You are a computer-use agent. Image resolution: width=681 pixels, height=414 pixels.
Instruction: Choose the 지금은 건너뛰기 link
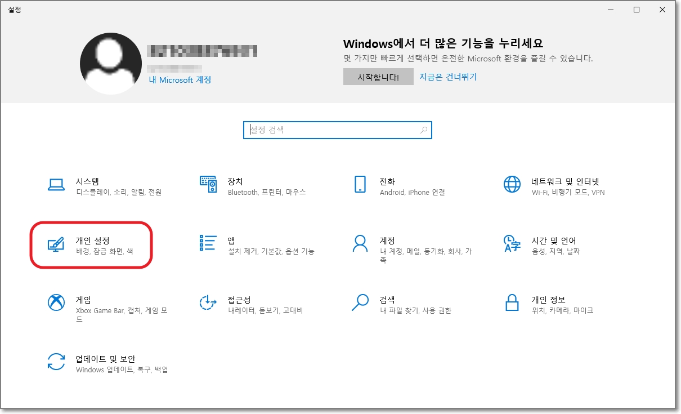448,77
